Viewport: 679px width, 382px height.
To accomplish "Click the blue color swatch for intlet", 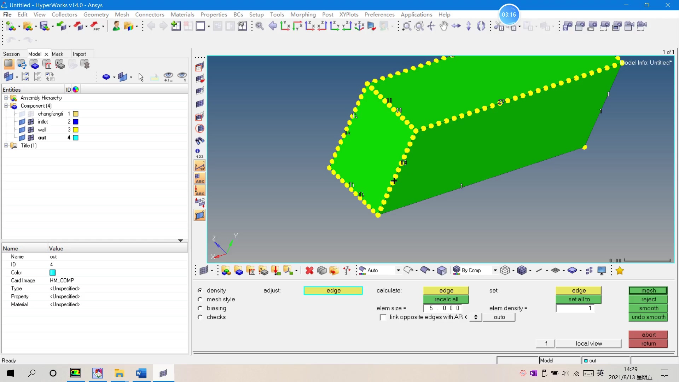I will point(75,122).
